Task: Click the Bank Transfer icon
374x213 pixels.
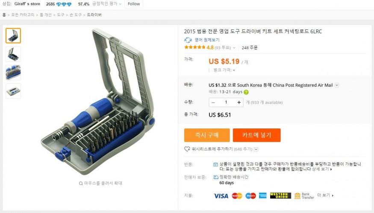Action: pos(304,195)
